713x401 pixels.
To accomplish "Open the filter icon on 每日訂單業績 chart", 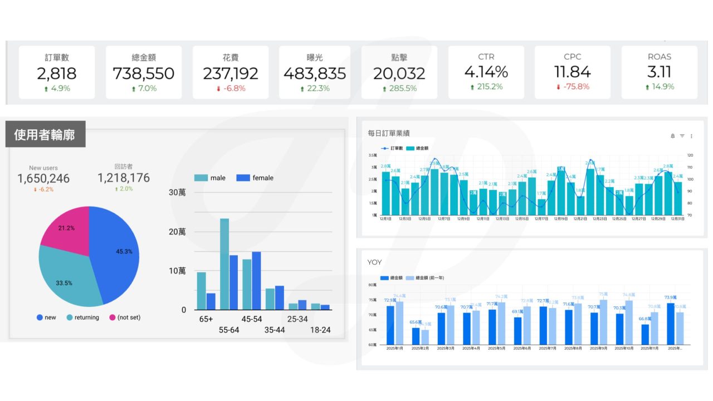I will (x=682, y=136).
